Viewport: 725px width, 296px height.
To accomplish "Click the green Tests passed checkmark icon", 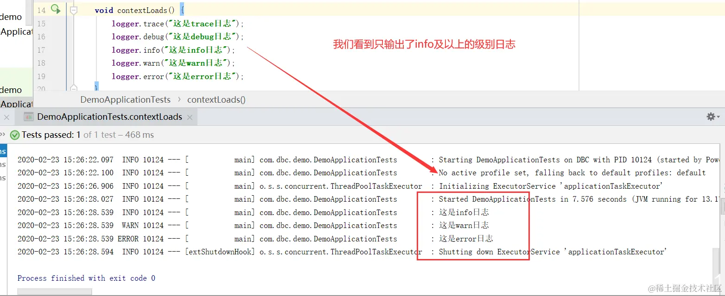I will tap(15, 135).
